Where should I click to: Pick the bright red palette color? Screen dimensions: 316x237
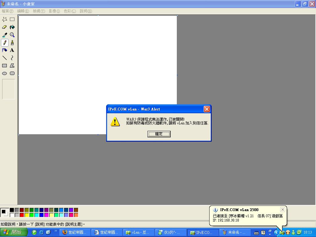tap(22, 215)
